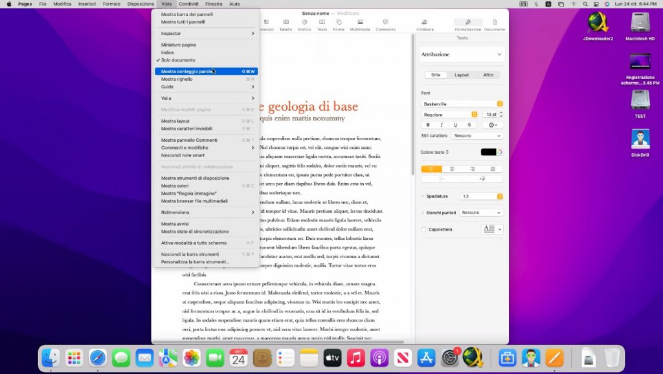Screen dimensions: 663x374
Task: Open JDownloader2 from the desktop
Action: pos(598,24)
